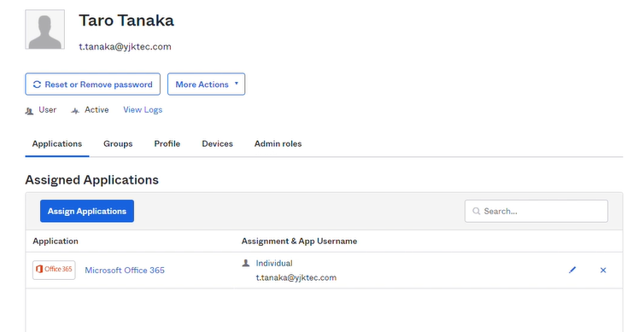The height and width of the screenshot is (332, 644).
Task: Open the More Actions dropdown
Action: [x=206, y=84]
